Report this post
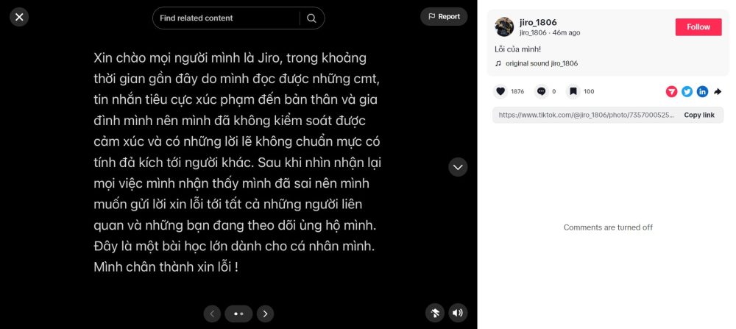The height and width of the screenshot is (329, 736). (x=444, y=17)
